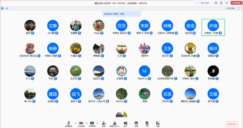Open the 聊天 chat window
The height and width of the screenshot is (128, 243).
click(125, 124)
